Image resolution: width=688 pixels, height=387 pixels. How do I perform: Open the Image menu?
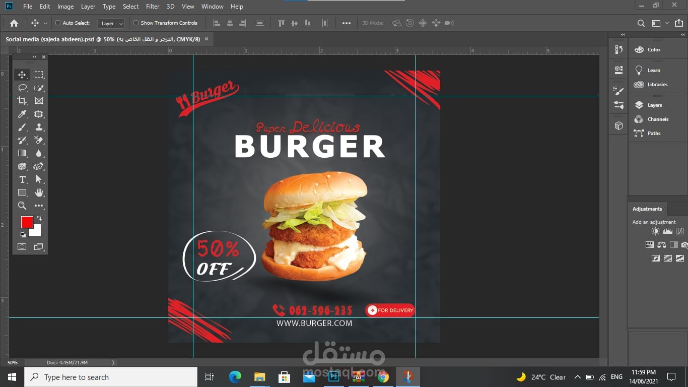click(x=65, y=7)
